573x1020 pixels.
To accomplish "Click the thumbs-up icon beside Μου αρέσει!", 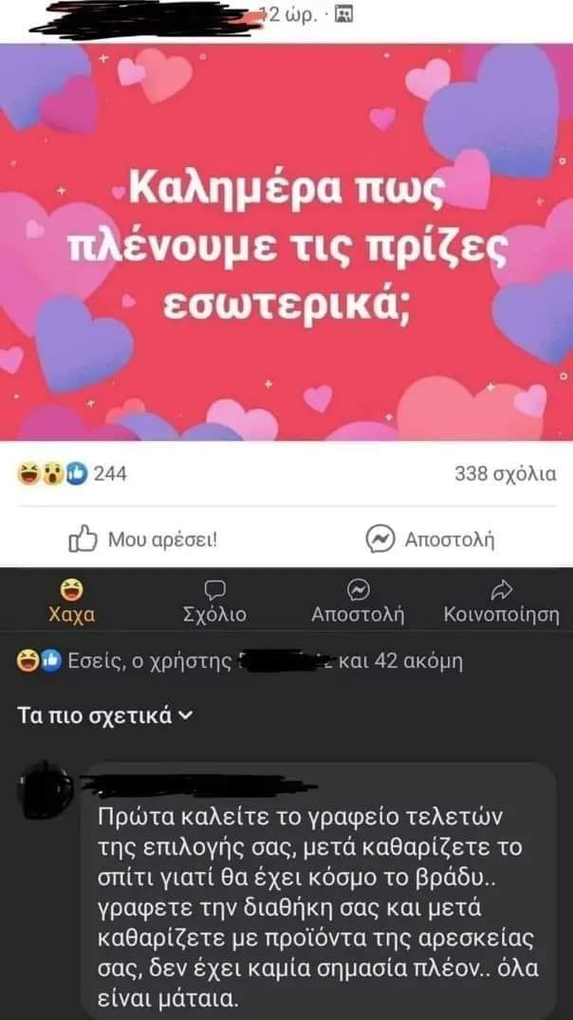I will tap(83, 539).
